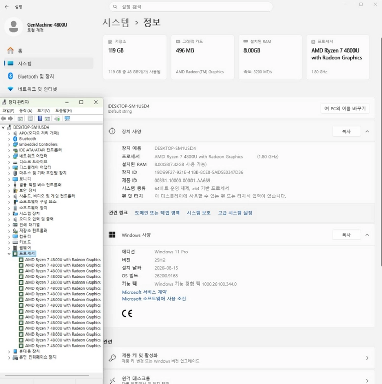Click the key icon for 제품 키 및 활성화
Image resolution: width=382 pixels, height=384 pixels.
pyautogui.click(x=112, y=358)
